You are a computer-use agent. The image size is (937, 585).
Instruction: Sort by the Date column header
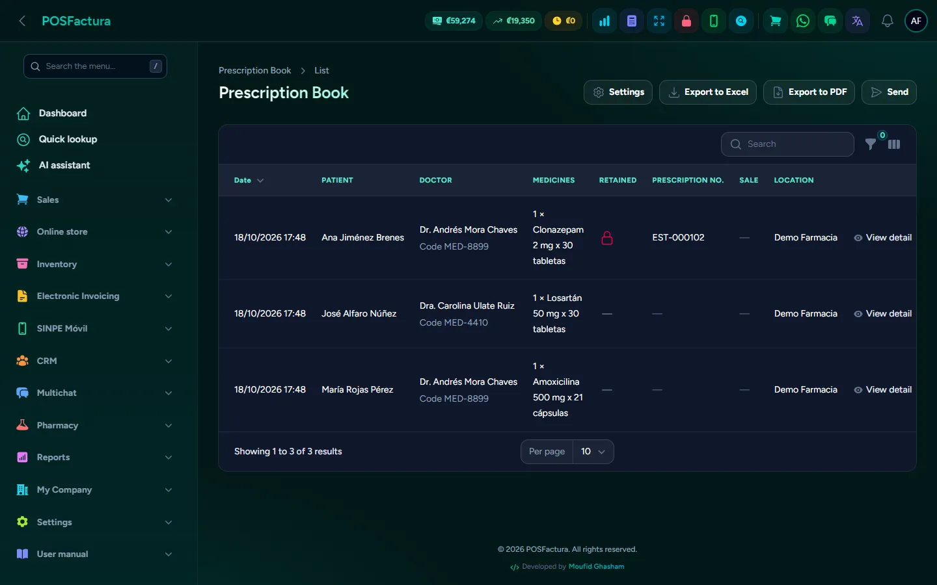[249, 180]
